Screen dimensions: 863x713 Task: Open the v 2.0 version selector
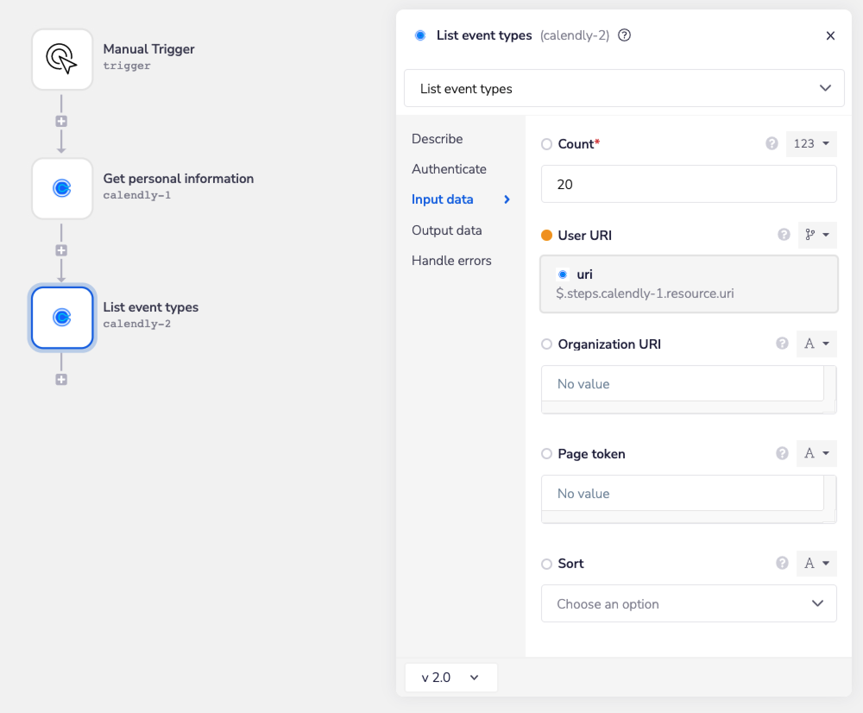450,677
